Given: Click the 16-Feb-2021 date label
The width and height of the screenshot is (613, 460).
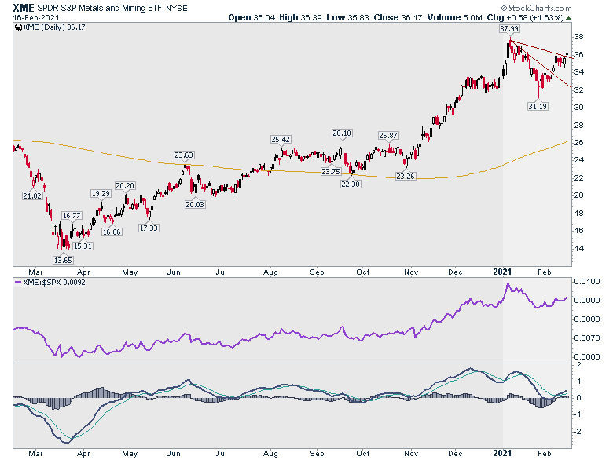Looking at the screenshot, I should coord(35,18).
